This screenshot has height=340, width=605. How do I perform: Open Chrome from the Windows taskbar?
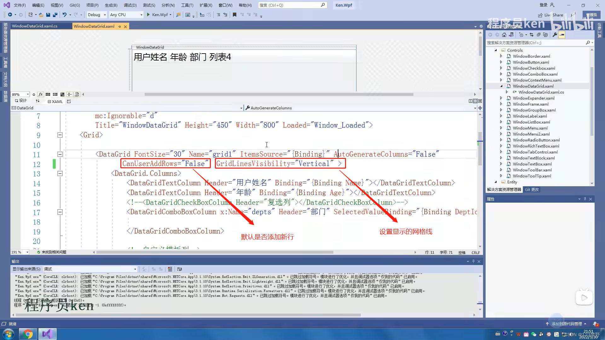coord(28,334)
